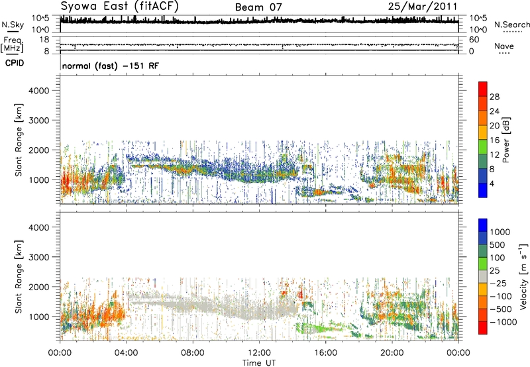The height and width of the screenshot is (367, 530).
Task: Click the '60' Nave axis label
Action: [x=474, y=40]
